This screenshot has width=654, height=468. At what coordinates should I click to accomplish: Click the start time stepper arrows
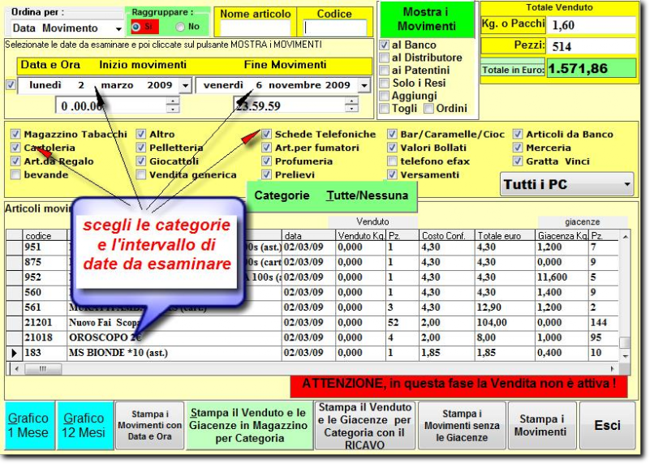[x=173, y=105]
